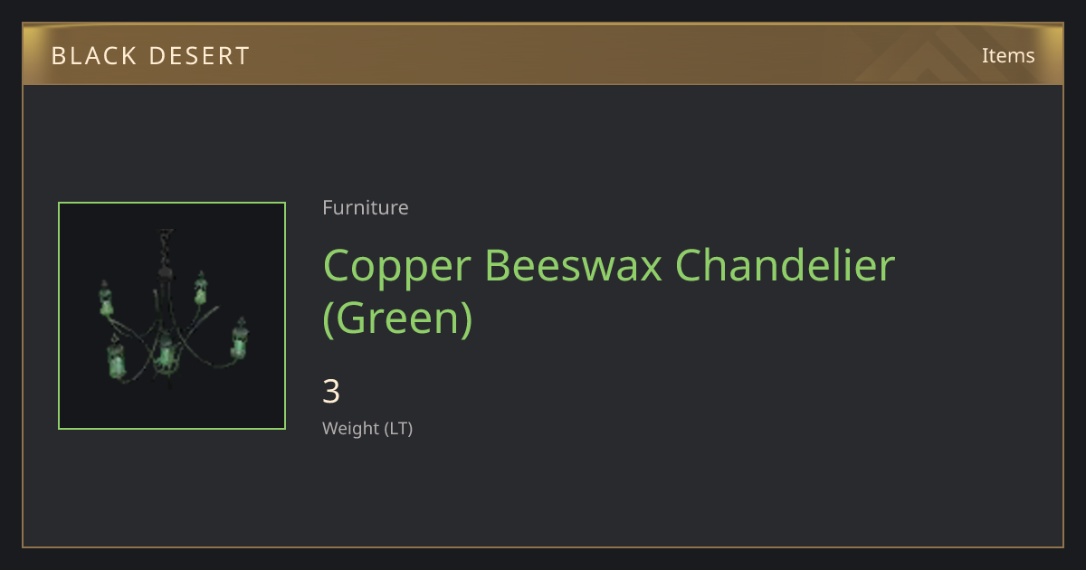The image size is (1086, 570).
Task: Click the upper-left candle on the chandelier
Action: tap(106, 298)
